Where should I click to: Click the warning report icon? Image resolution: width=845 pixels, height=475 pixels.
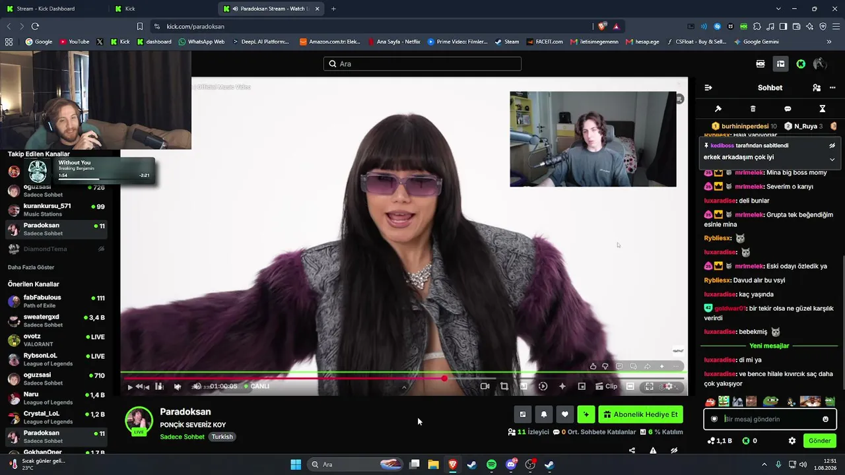pos(653,451)
